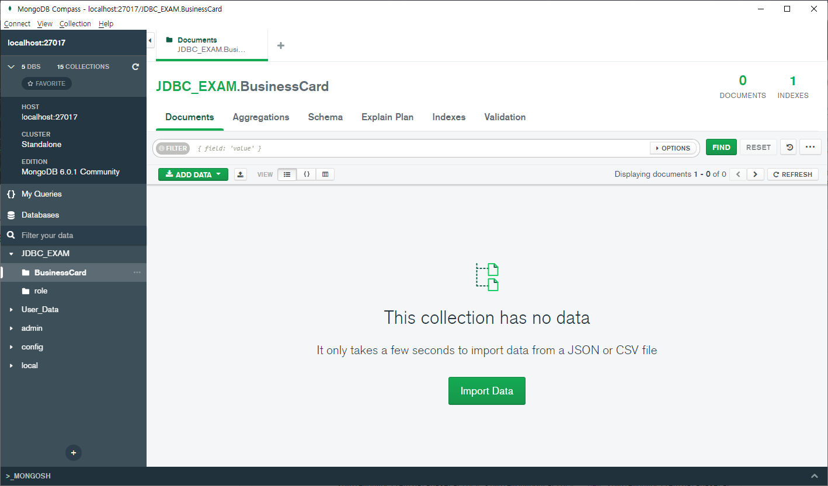Viewport: 828px width, 486px height.
Task: Select the BusinessCard collection
Action: point(73,272)
